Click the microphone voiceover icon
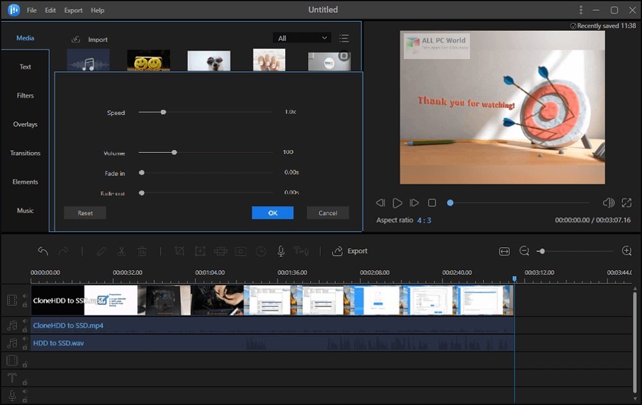This screenshot has height=405, width=642. point(281,251)
